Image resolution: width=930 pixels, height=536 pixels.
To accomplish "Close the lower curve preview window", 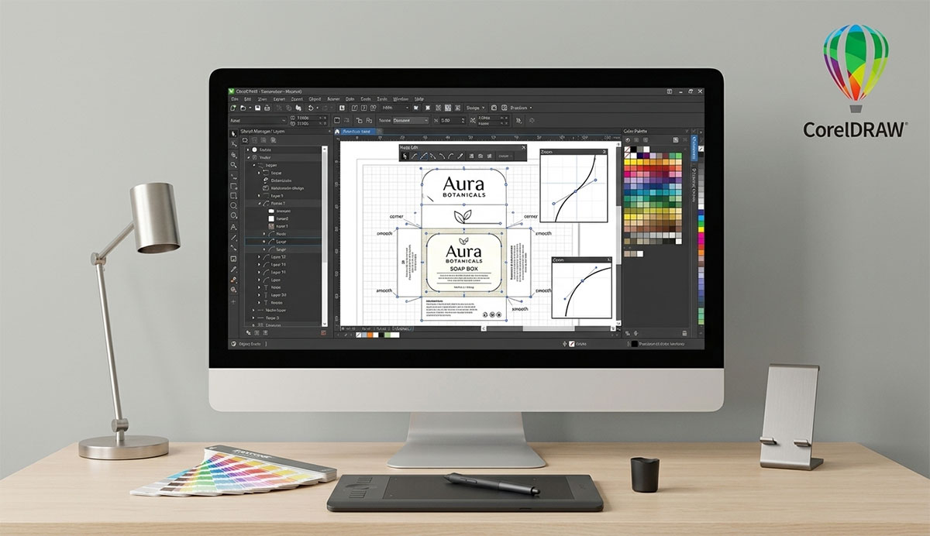I will 609,259.
